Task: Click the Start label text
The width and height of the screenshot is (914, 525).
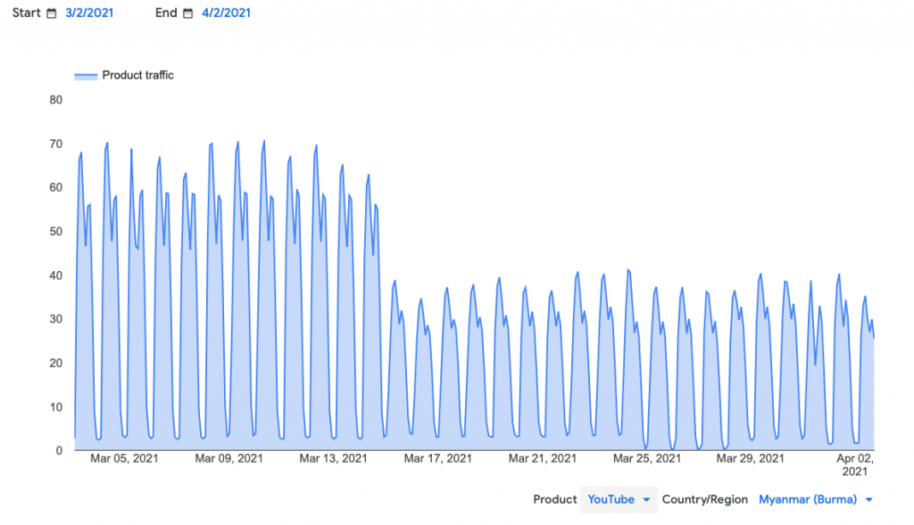Action: tap(27, 12)
